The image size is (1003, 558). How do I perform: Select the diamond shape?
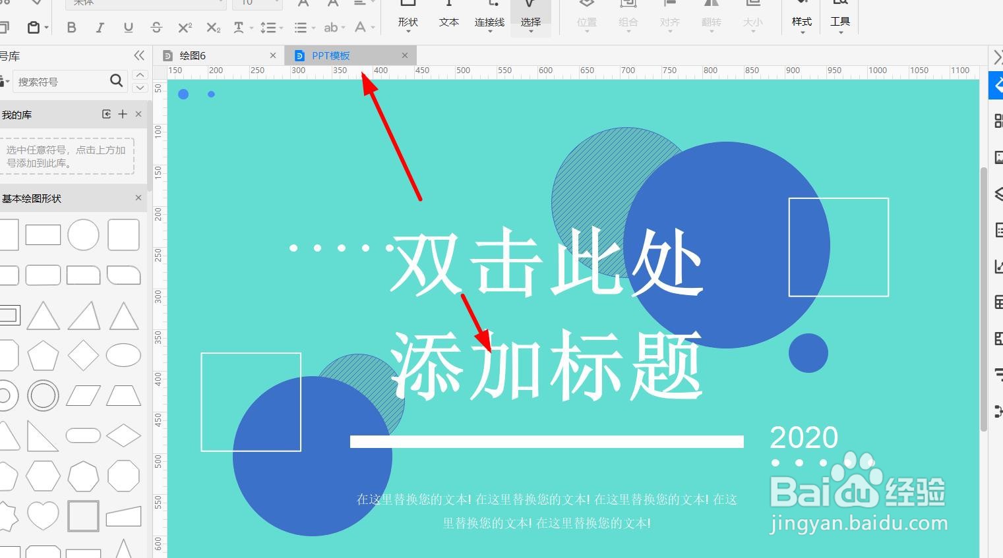(x=83, y=356)
